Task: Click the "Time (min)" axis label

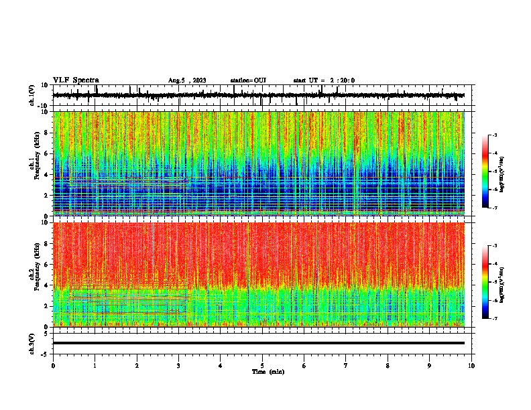Action: [268, 372]
